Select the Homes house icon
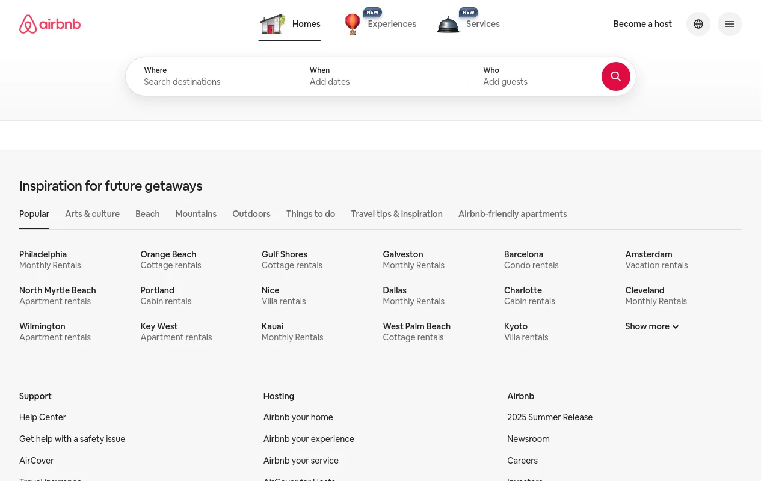This screenshot has height=481, width=770. pyautogui.click(x=273, y=24)
